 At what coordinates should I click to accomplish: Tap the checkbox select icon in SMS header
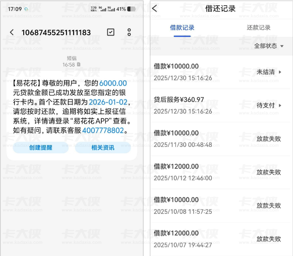tap(110, 32)
